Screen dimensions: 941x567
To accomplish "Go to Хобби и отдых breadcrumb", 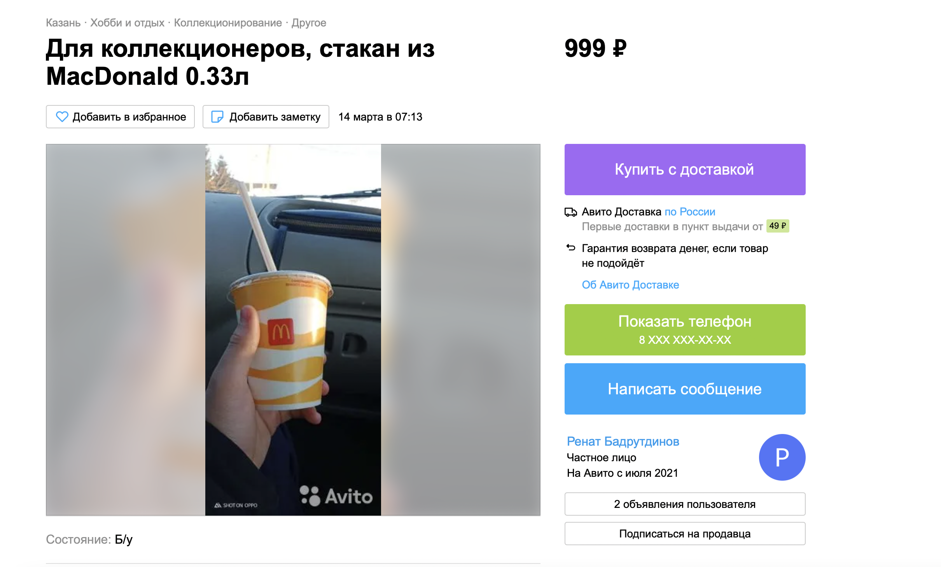I will click(127, 23).
